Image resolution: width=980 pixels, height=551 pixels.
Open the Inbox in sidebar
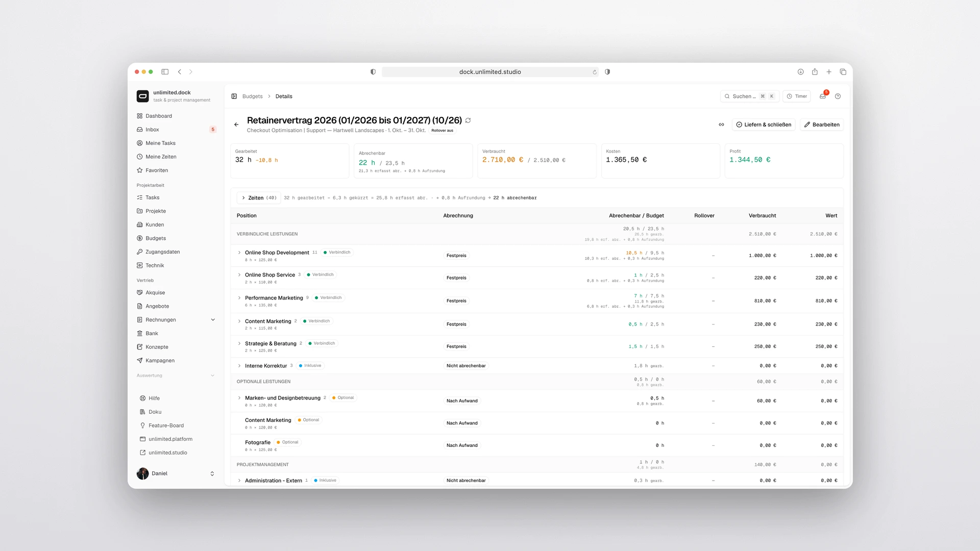coord(176,130)
